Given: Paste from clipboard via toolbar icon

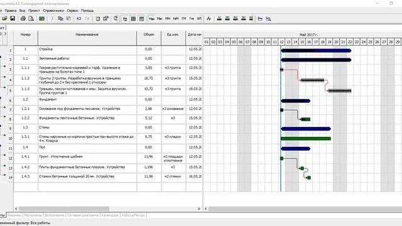Looking at the screenshot, I should pos(68,18).
